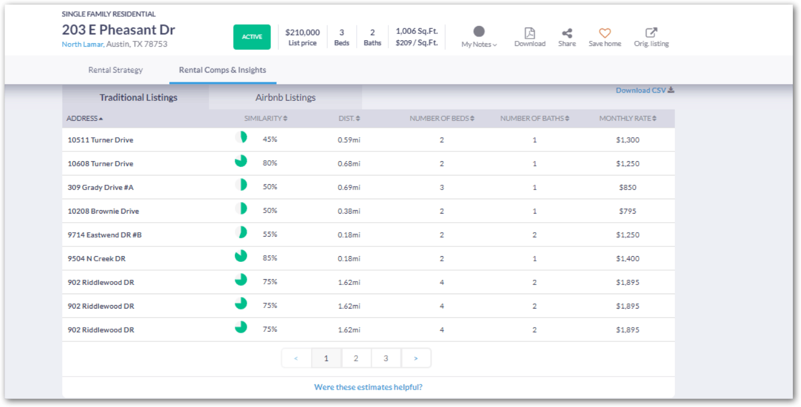Image resolution: width=801 pixels, height=407 pixels.
Task: Select address 9714 Eastwend DR #B
Action: pyautogui.click(x=105, y=235)
